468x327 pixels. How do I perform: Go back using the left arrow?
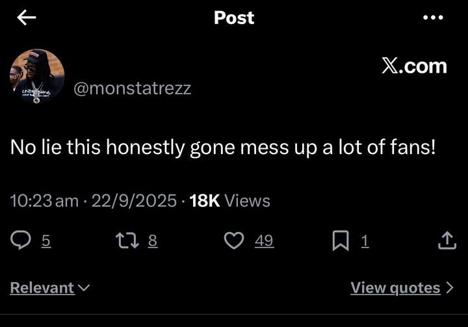(26, 18)
